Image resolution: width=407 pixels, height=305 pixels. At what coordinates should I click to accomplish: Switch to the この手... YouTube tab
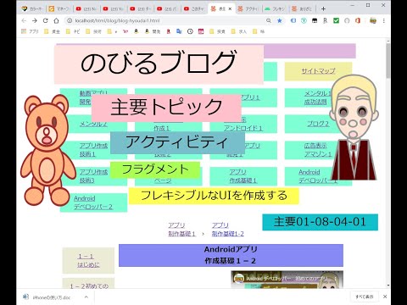[194, 8]
